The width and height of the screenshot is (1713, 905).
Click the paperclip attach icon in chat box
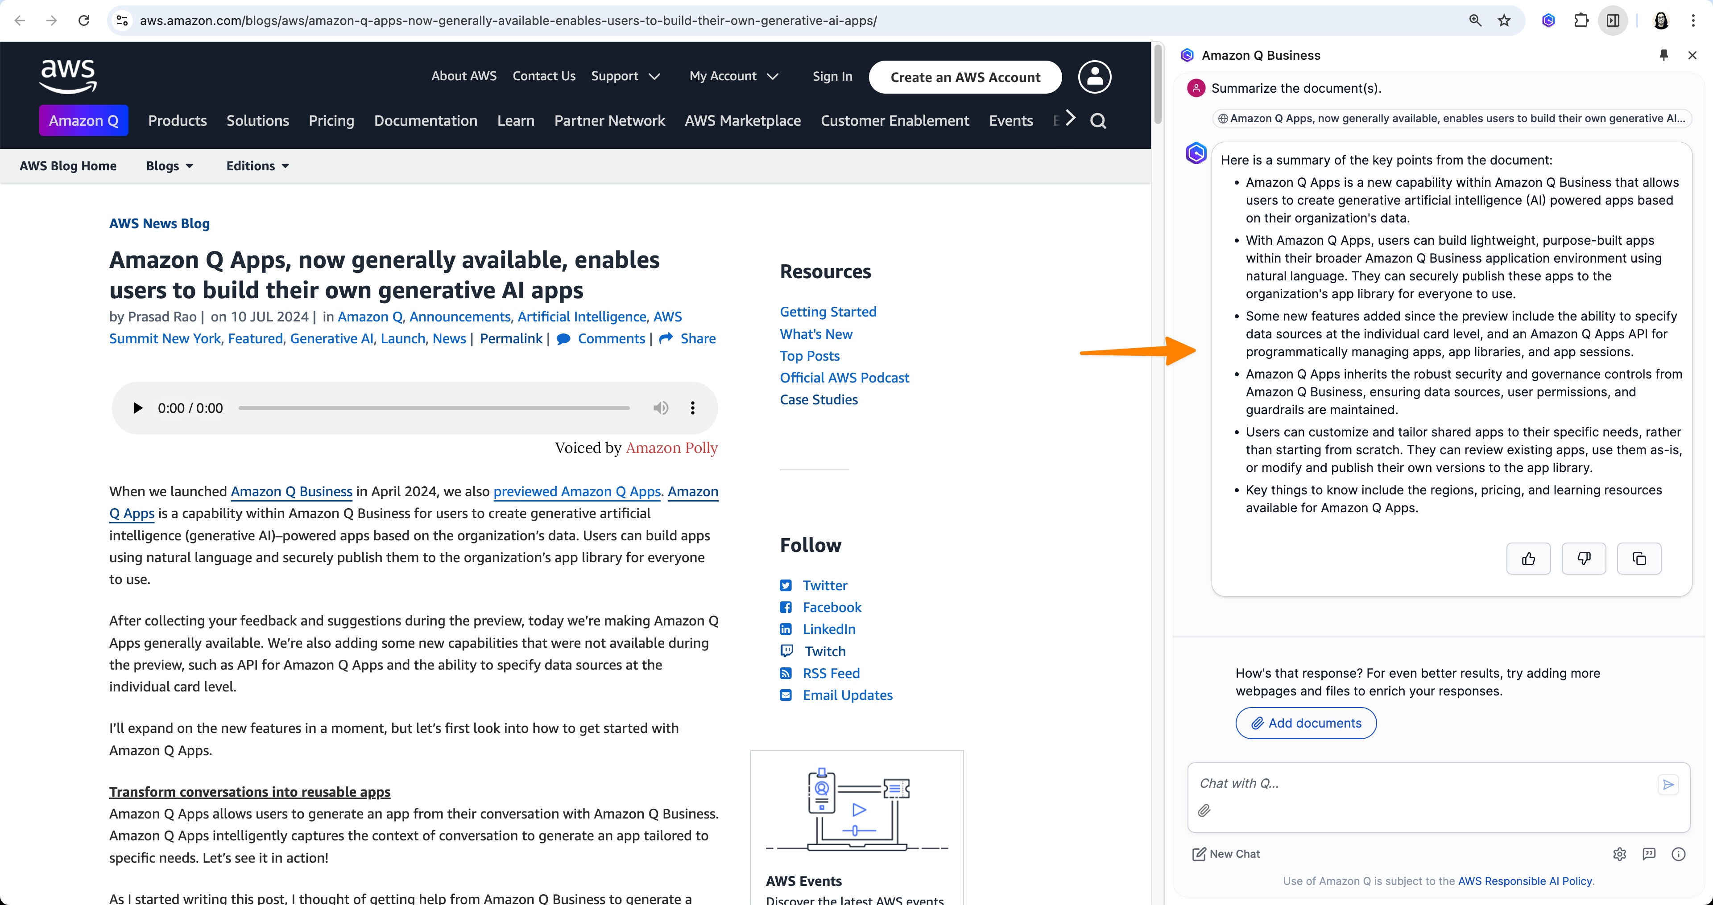pyautogui.click(x=1204, y=810)
